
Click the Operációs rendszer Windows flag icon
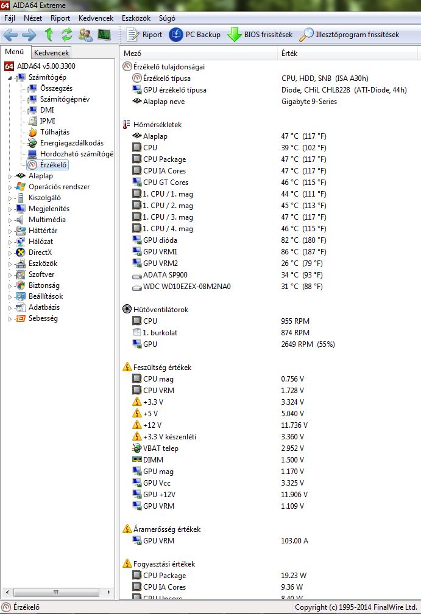(x=21, y=187)
